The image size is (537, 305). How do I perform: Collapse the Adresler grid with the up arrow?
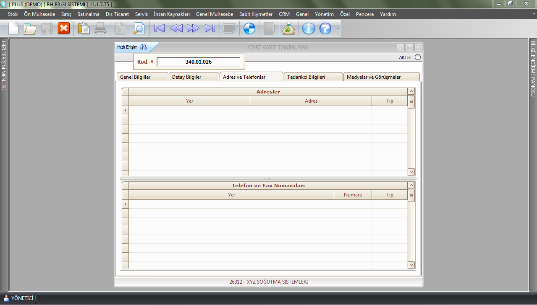(411, 91)
